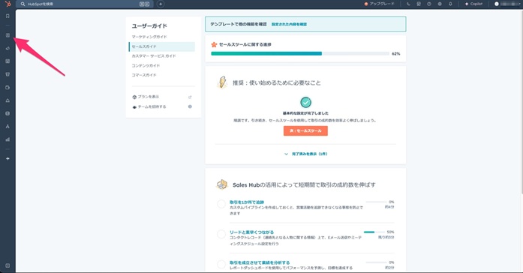Select セールスガイド in user guide list
The height and width of the screenshot is (273, 523).
pos(162,46)
